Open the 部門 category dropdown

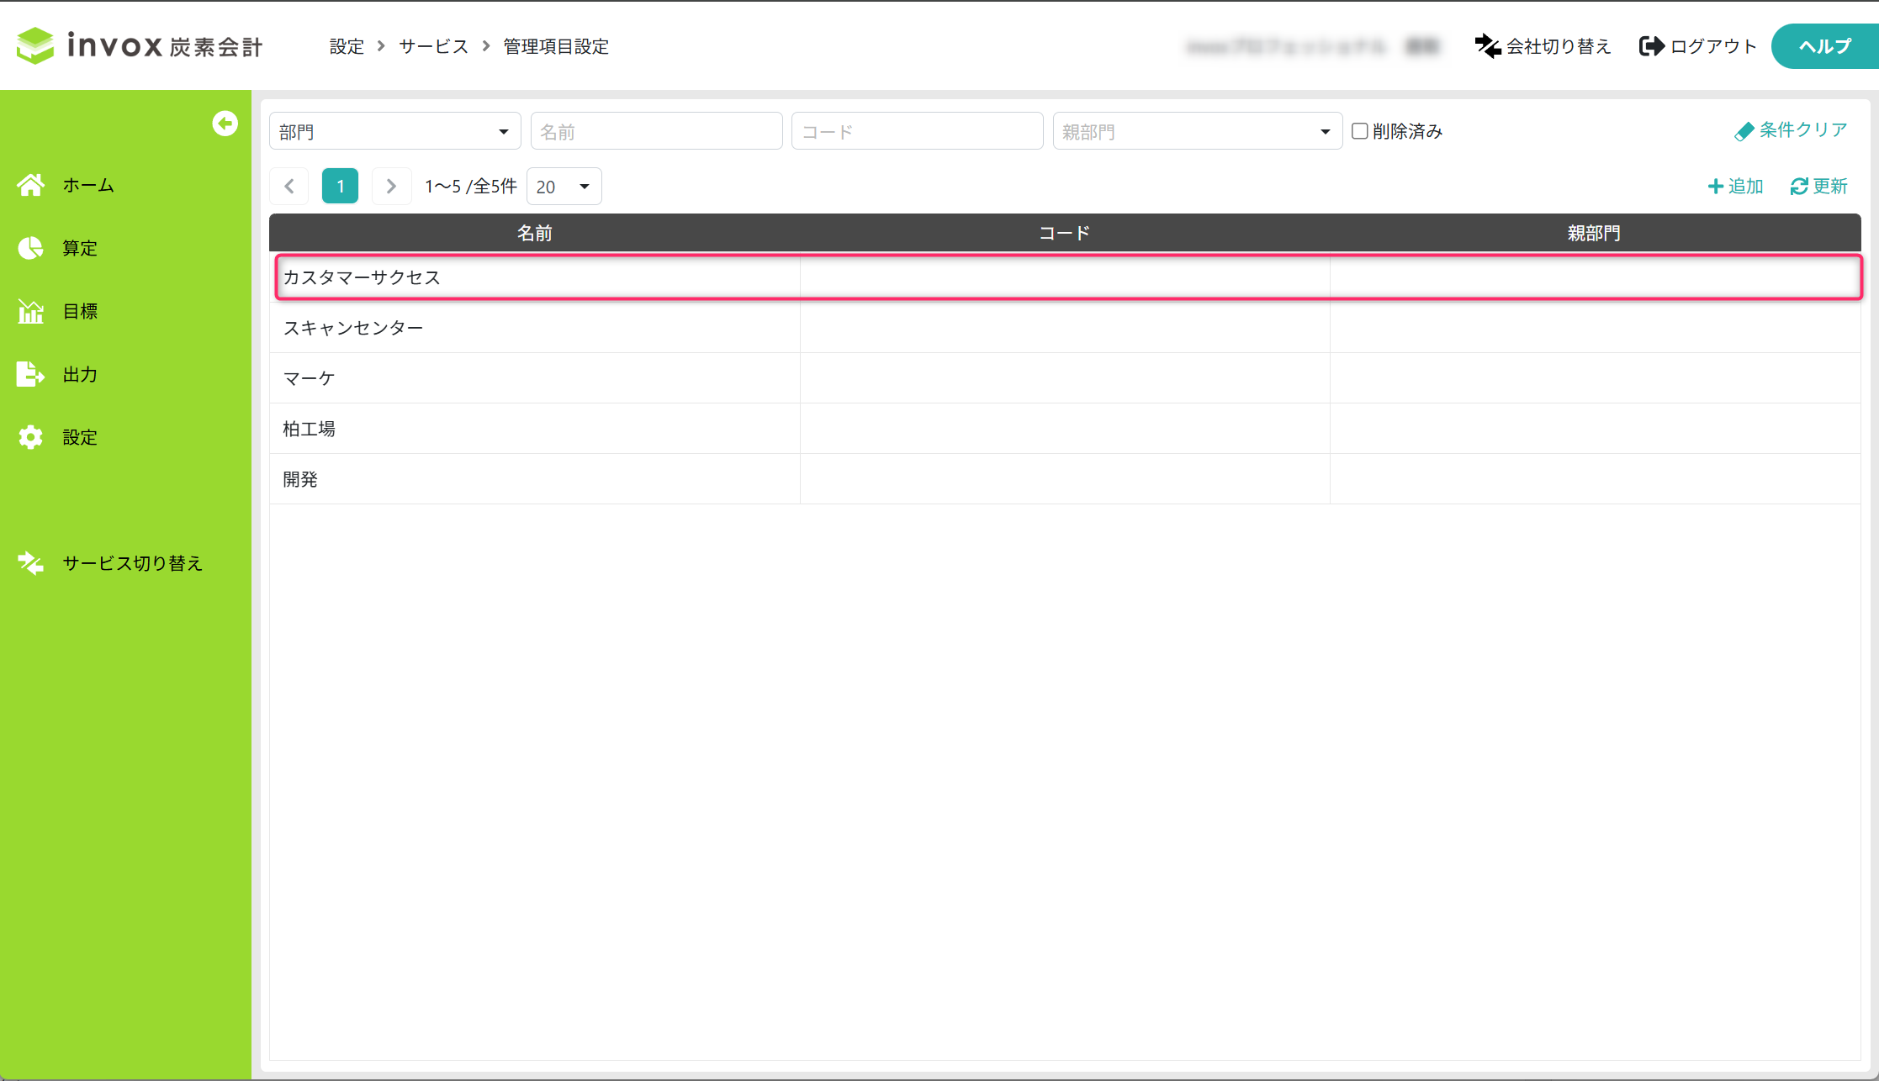coord(394,132)
